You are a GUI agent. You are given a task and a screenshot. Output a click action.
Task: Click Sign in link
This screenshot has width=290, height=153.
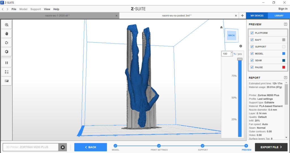click(x=283, y=9)
